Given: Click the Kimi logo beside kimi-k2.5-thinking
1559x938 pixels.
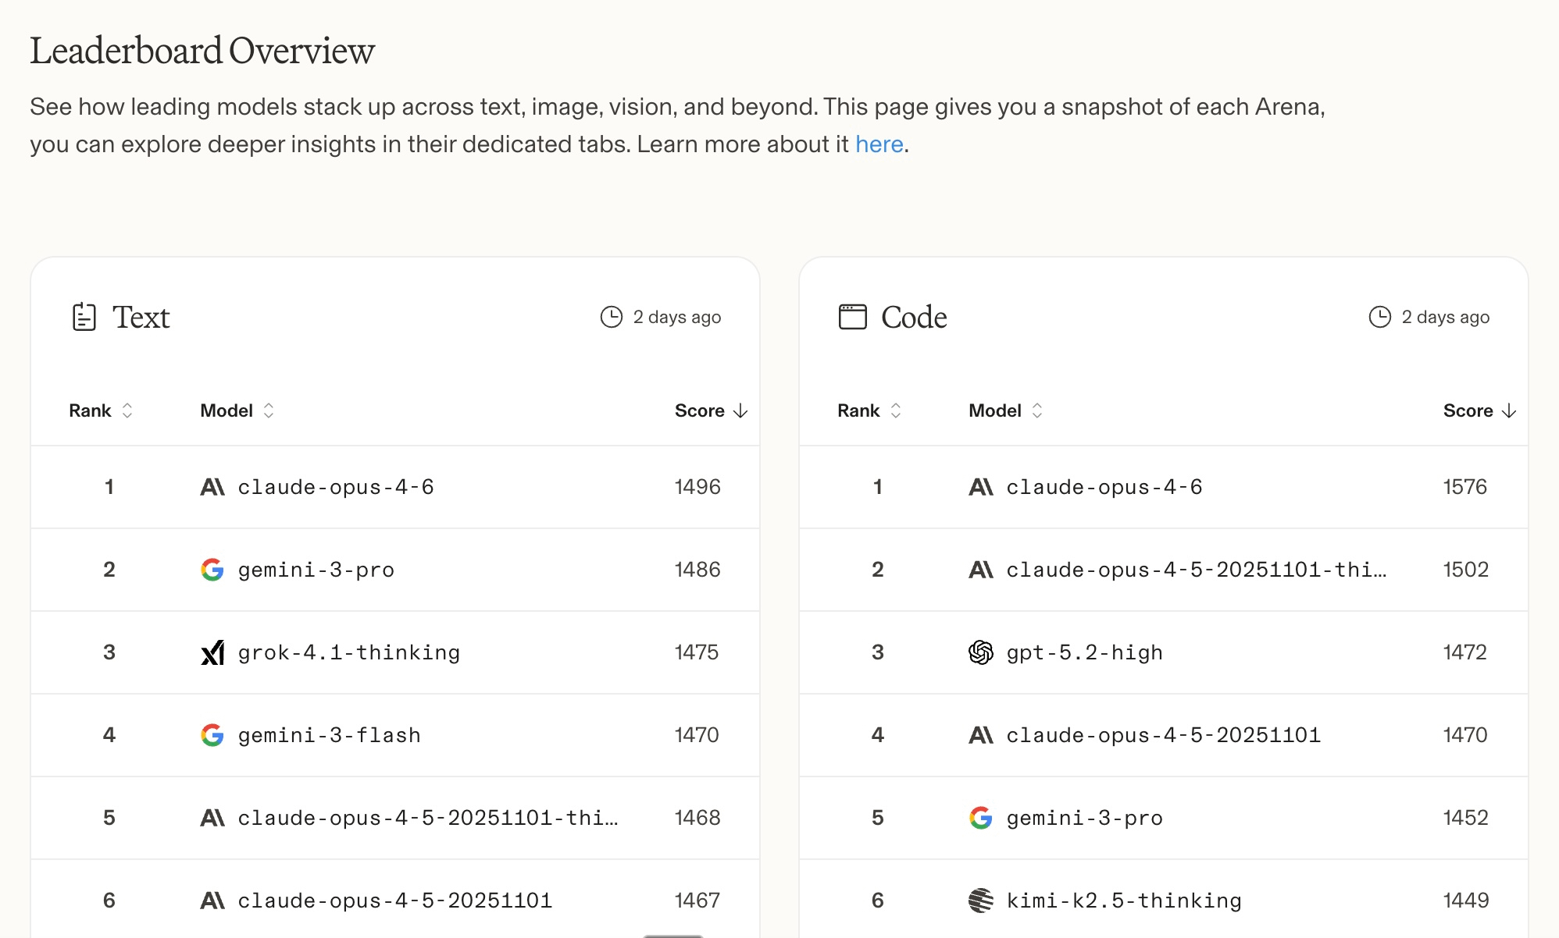Looking at the screenshot, I should click(981, 901).
